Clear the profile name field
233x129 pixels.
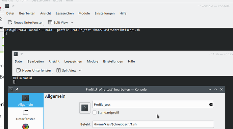211,104
